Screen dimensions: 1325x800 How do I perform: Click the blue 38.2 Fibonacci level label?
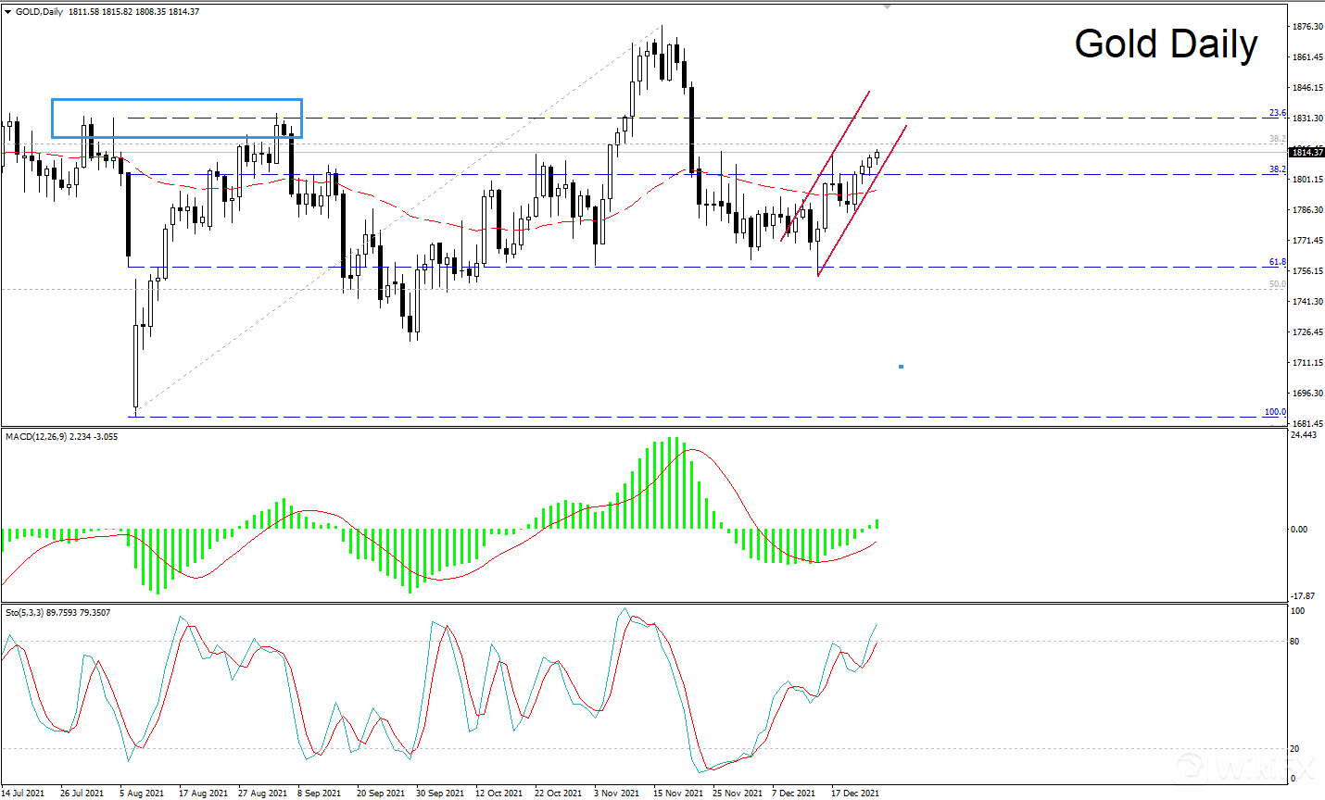(x=1277, y=169)
